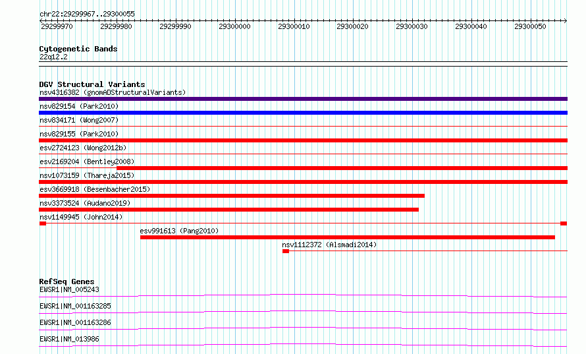The height and width of the screenshot is (354, 586).
Task: Click the nsv834171 (Wong2007) label
Action: click(79, 120)
